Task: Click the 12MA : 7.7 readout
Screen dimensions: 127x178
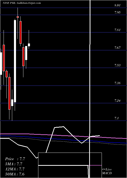Action: (x=15, y=169)
